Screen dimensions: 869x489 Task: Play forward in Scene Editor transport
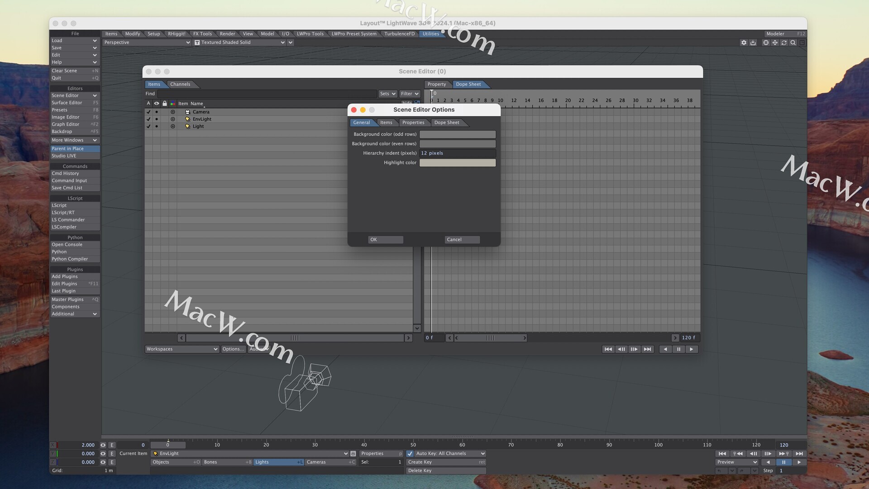point(691,349)
